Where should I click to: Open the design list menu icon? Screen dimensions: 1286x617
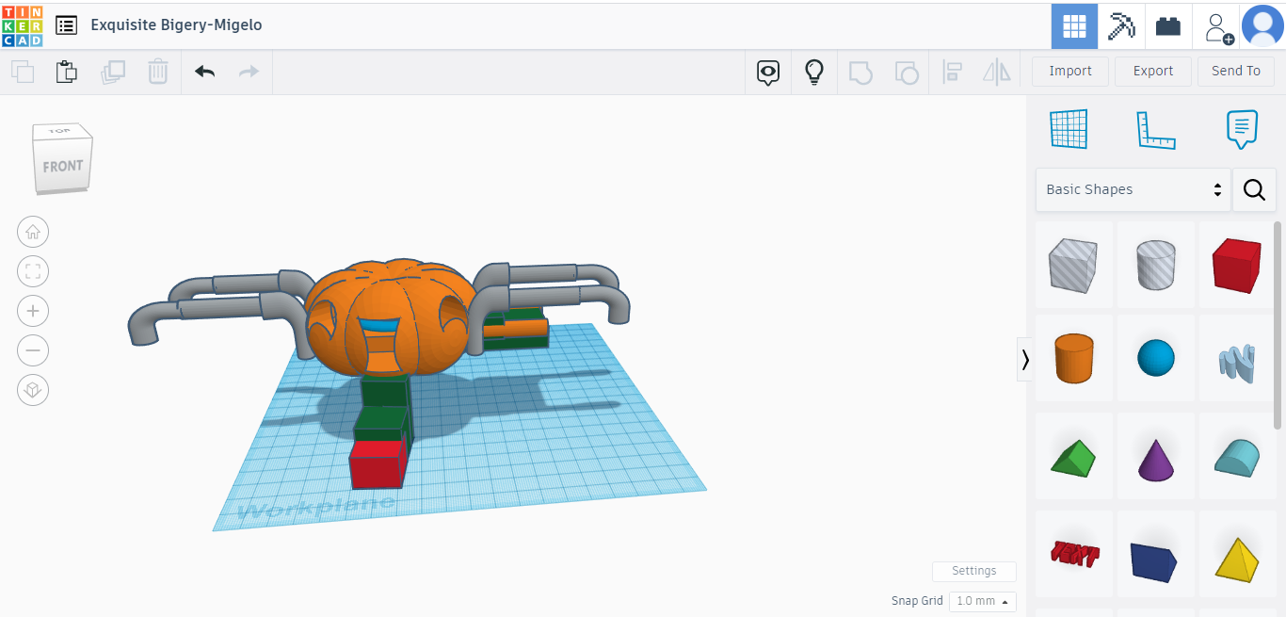coord(66,25)
